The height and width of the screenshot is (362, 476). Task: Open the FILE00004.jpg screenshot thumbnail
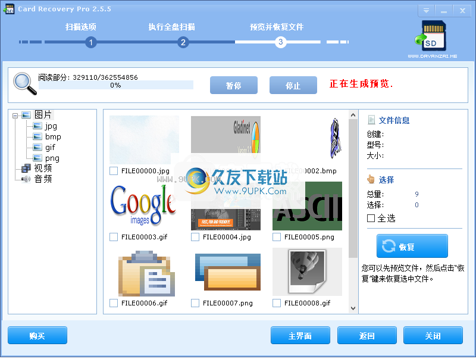[x=226, y=219]
